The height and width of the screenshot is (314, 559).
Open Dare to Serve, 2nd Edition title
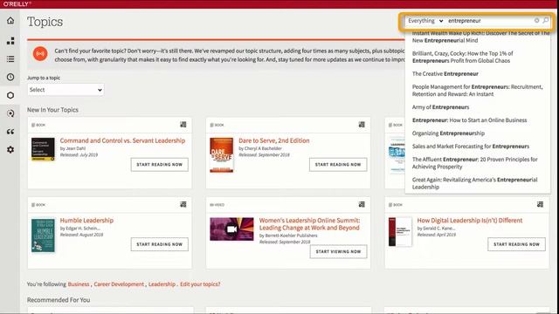[x=273, y=140]
